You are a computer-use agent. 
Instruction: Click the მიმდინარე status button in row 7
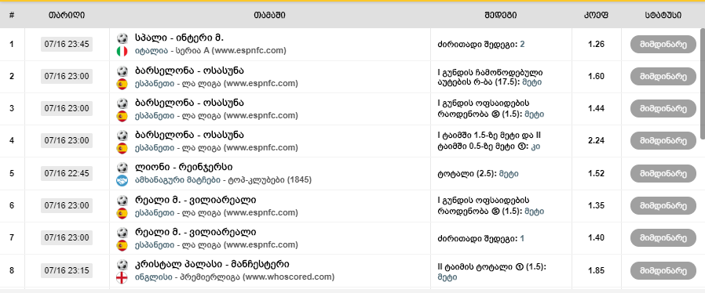[x=663, y=238]
